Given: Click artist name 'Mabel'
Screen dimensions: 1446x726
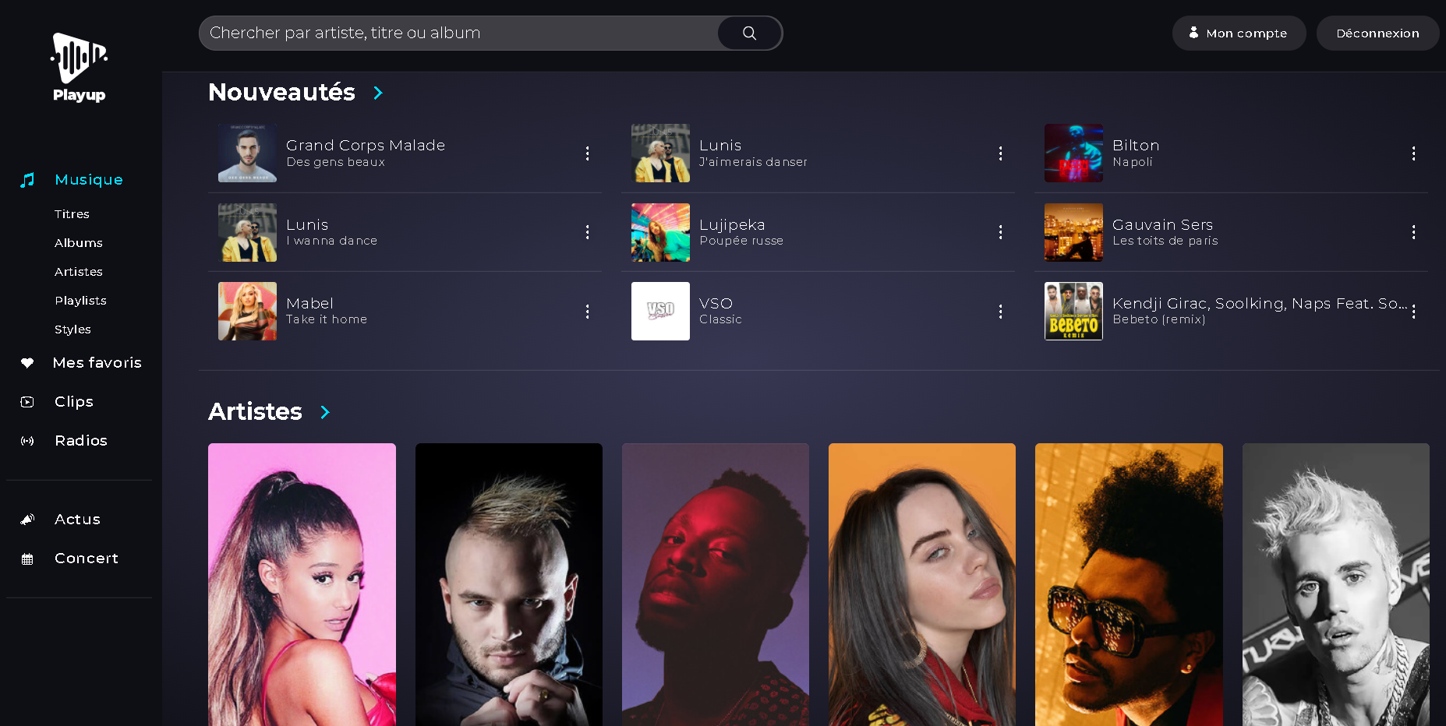Looking at the screenshot, I should [x=309, y=304].
